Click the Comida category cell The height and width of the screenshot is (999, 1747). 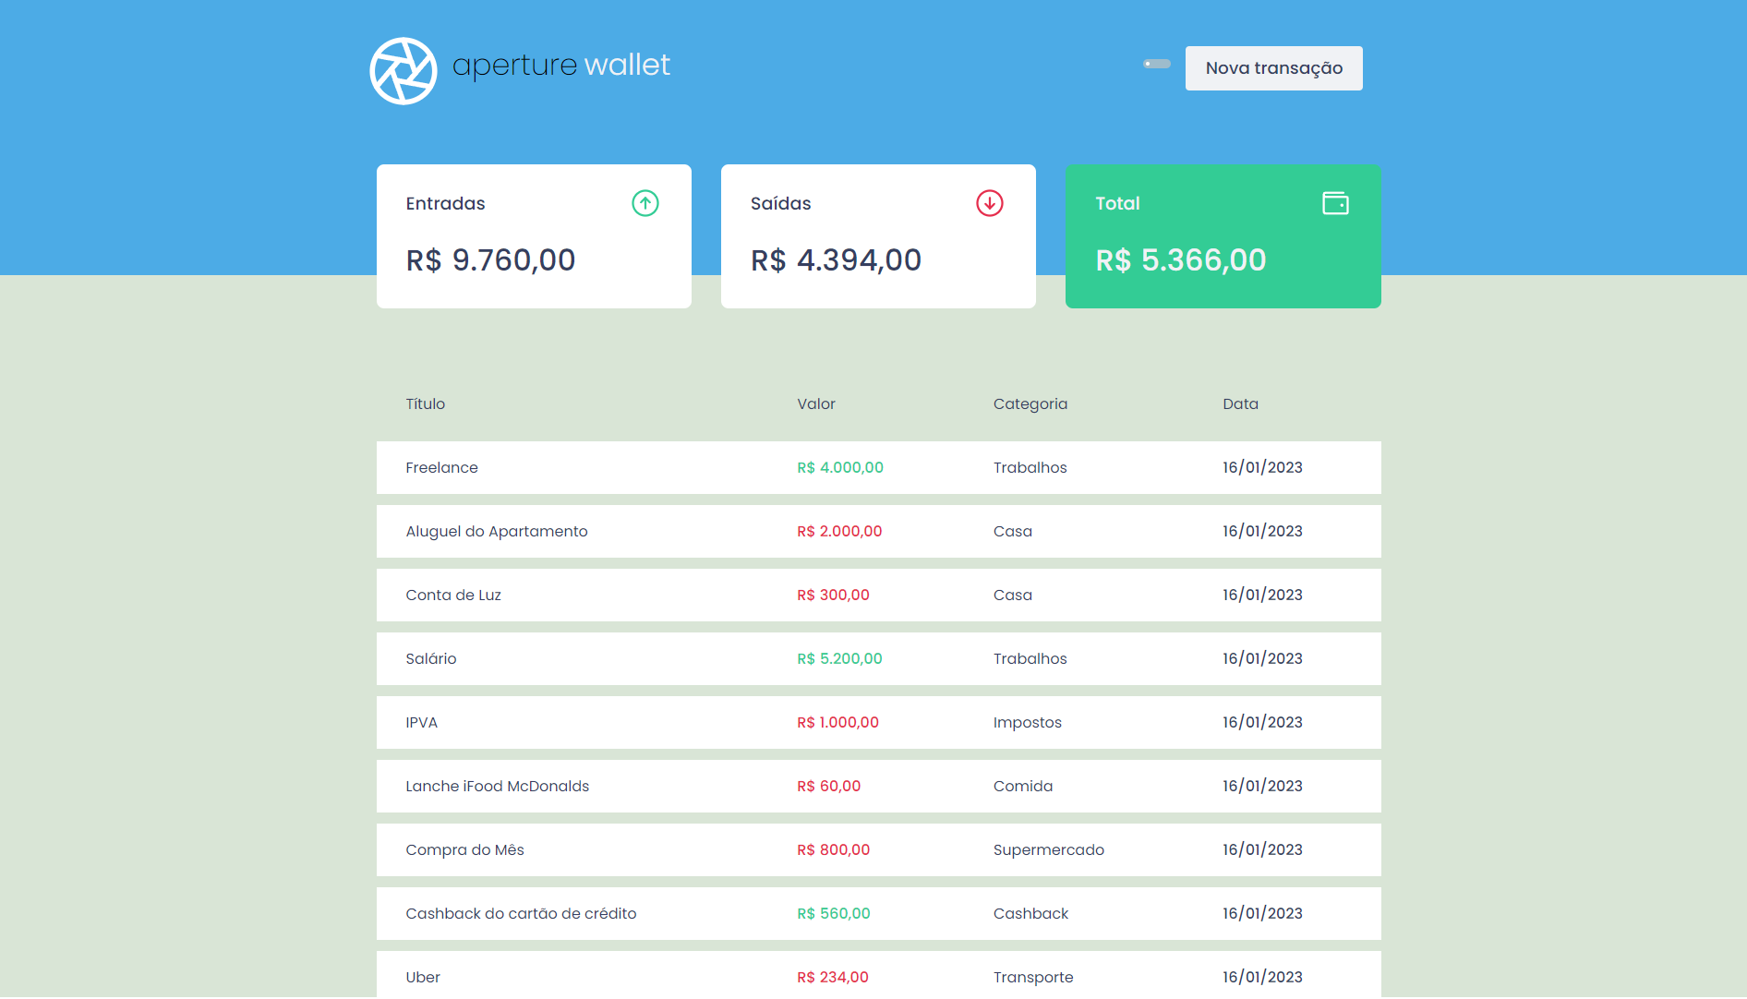1023,787
